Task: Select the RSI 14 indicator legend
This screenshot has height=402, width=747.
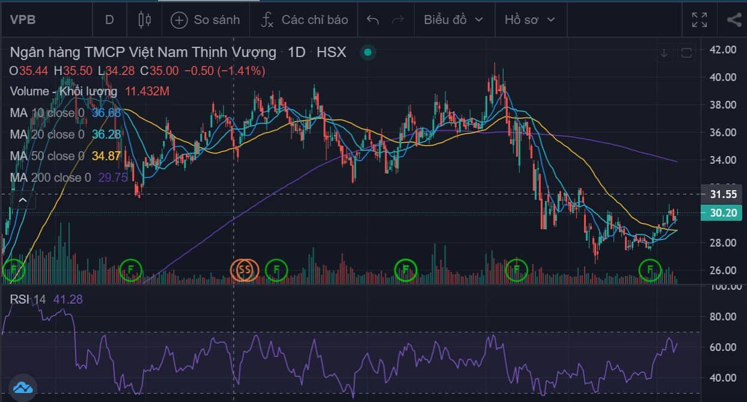Action: 28,299
